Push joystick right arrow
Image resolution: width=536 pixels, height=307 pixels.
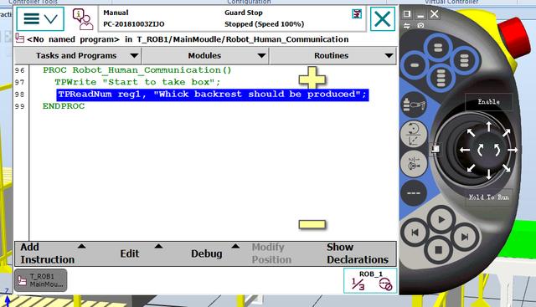coord(513,150)
